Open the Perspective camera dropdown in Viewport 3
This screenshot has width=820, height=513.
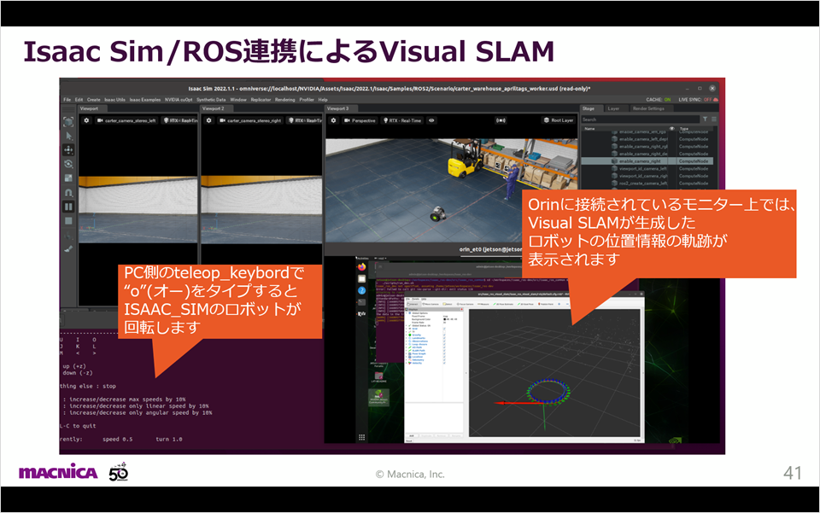pyautogui.click(x=360, y=120)
